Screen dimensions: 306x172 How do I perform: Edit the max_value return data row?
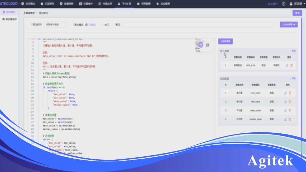click(x=285, y=93)
